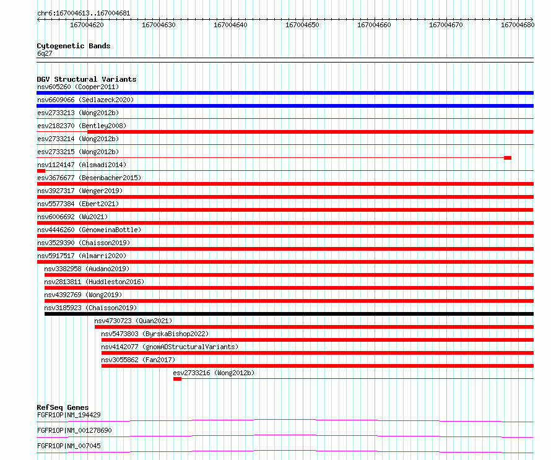551x460 pixels.
Task: Click FGFR1OP|NM_001278690 transcript label
Action: pyautogui.click(x=74, y=430)
